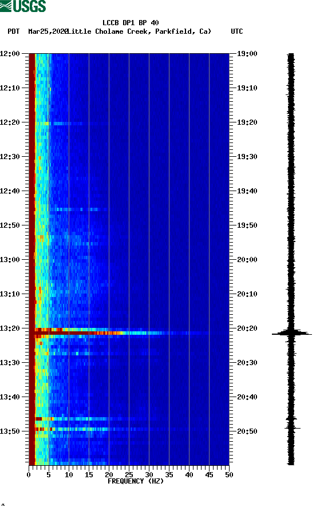316x511 pixels.
Task: Click the "35" frequency axis label
Action: (169, 475)
